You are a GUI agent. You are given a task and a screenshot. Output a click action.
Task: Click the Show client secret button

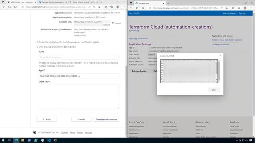pyautogui.click(x=151, y=55)
